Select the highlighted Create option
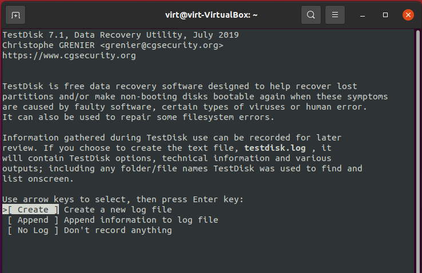 [30, 210]
